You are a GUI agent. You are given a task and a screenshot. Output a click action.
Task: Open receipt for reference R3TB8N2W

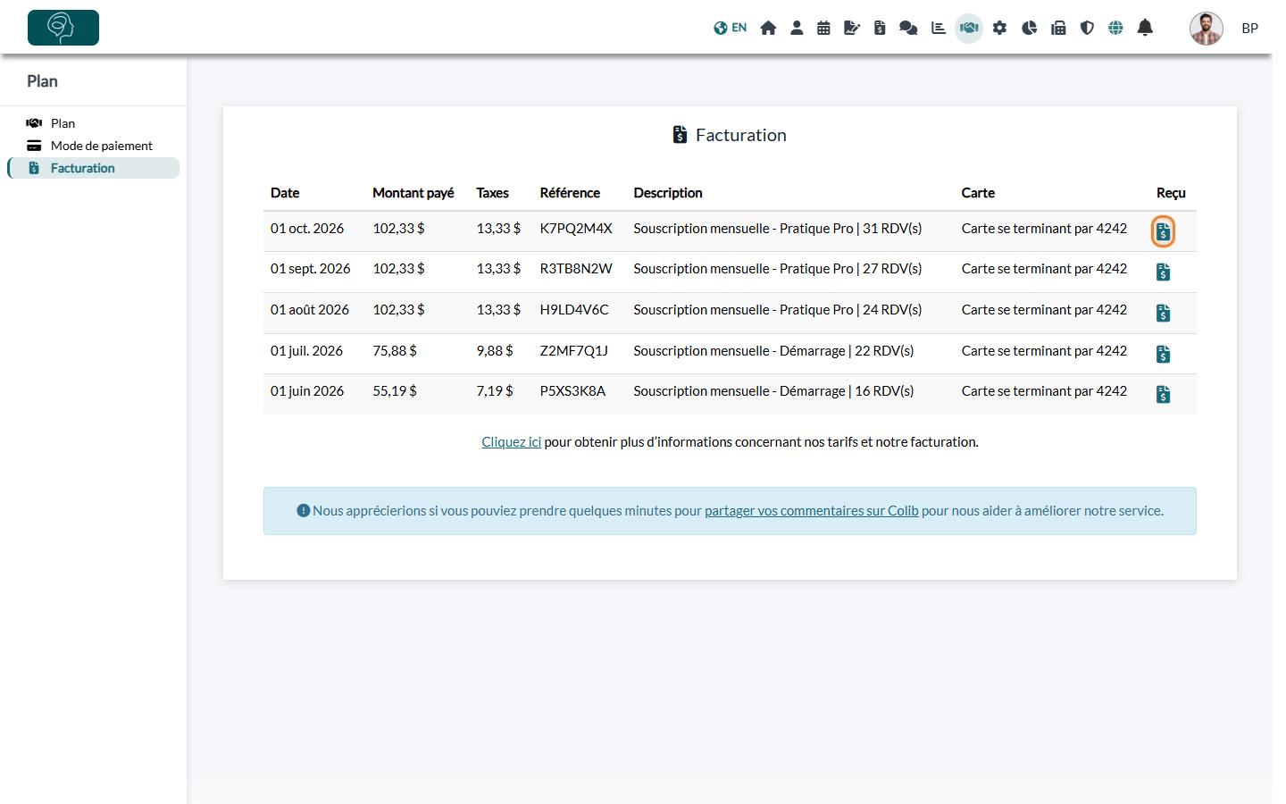(x=1163, y=272)
